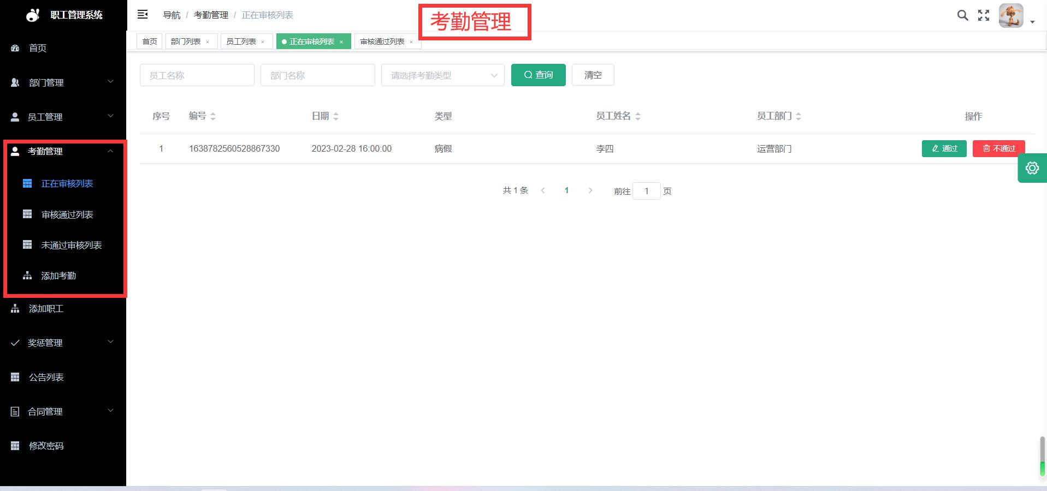Click the 审核通过列表 table icon

click(x=27, y=214)
